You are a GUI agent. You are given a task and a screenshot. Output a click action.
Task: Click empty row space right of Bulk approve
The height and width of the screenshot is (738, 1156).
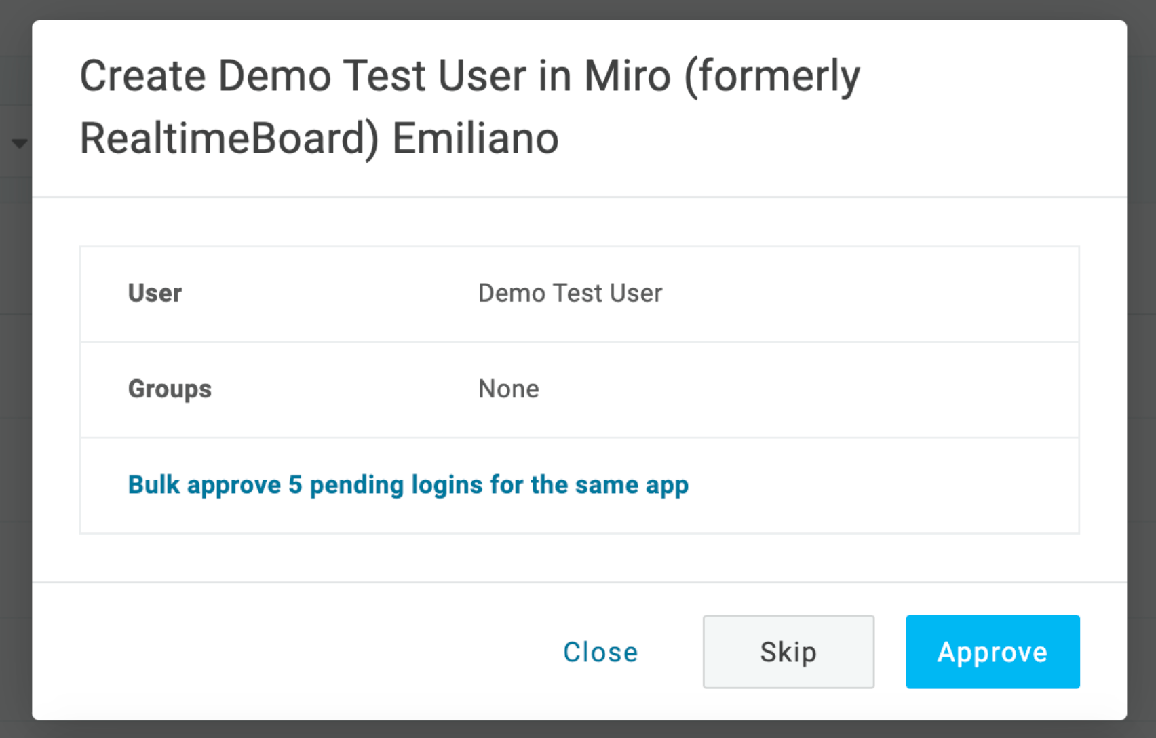click(x=882, y=486)
